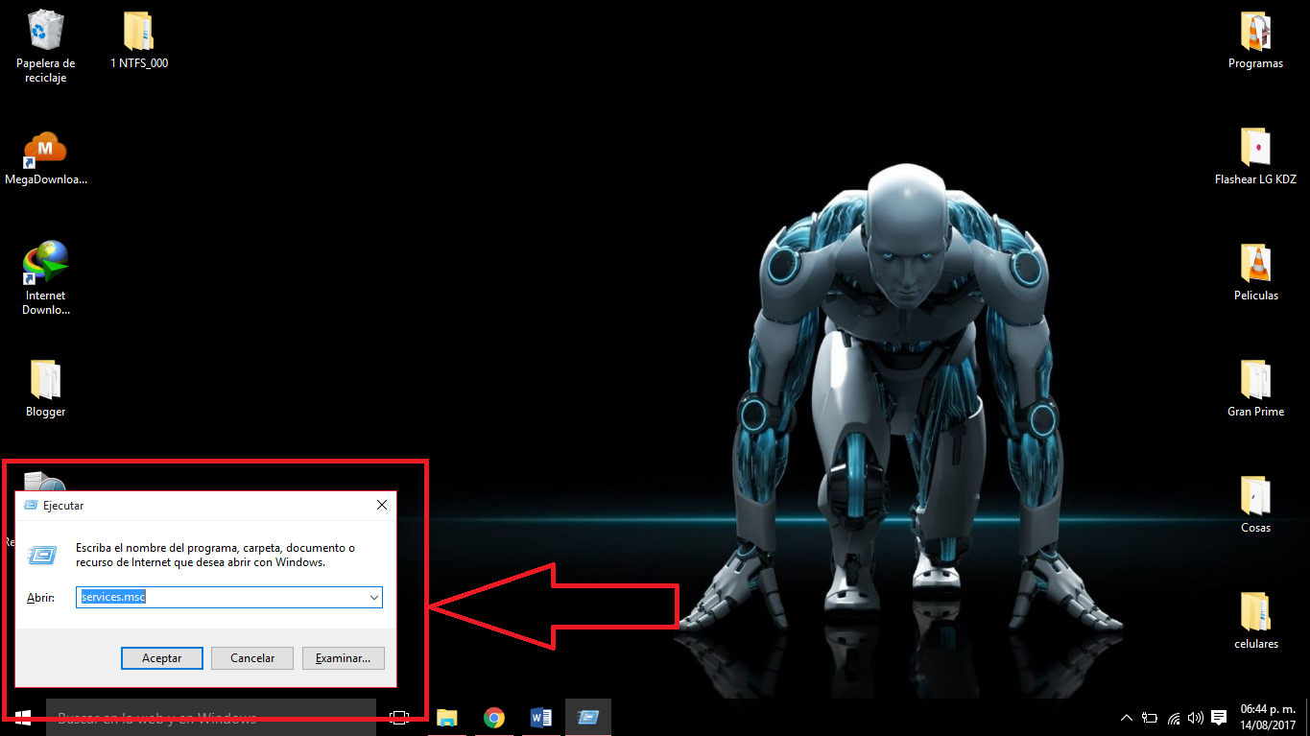Click the Cancelar button

pyautogui.click(x=252, y=658)
